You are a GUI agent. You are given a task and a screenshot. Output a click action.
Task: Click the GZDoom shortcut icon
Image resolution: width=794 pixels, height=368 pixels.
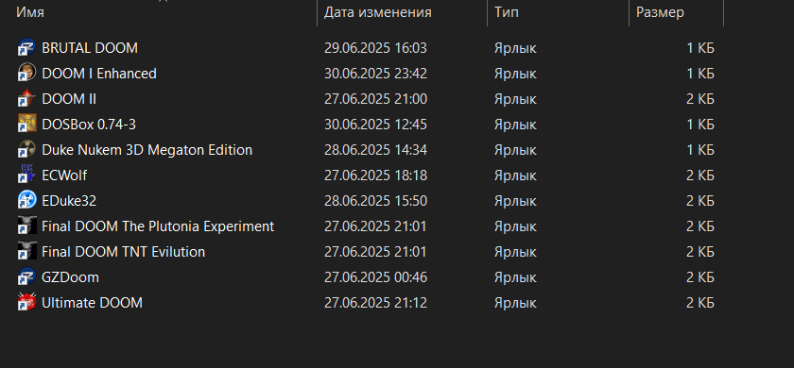[x=26, y=277]
